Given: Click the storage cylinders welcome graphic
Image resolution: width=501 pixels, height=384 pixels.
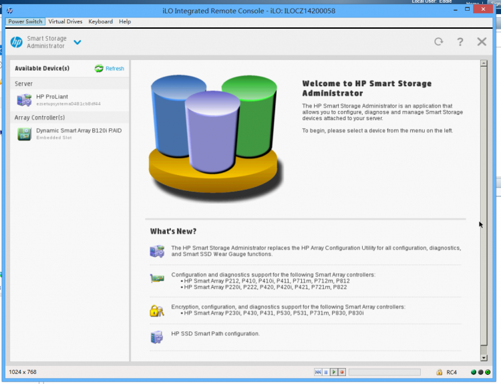Looking at the screenshot, I should [x=216, y=138].
